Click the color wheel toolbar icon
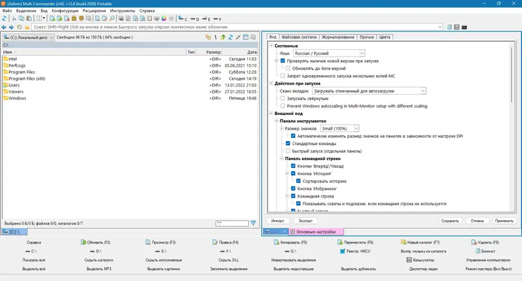522x281 pixels. [x=164, y=18]
